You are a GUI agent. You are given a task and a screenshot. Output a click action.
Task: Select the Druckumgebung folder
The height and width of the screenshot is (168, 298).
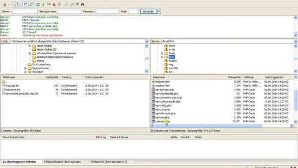pos(41,64)
